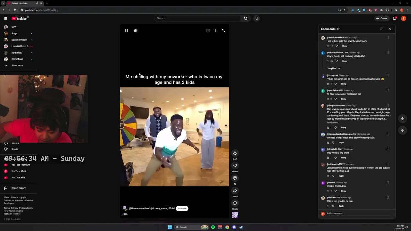Open Chrome from the taskbar
This screenshot has width=411, height=231.
click(227, 227)
